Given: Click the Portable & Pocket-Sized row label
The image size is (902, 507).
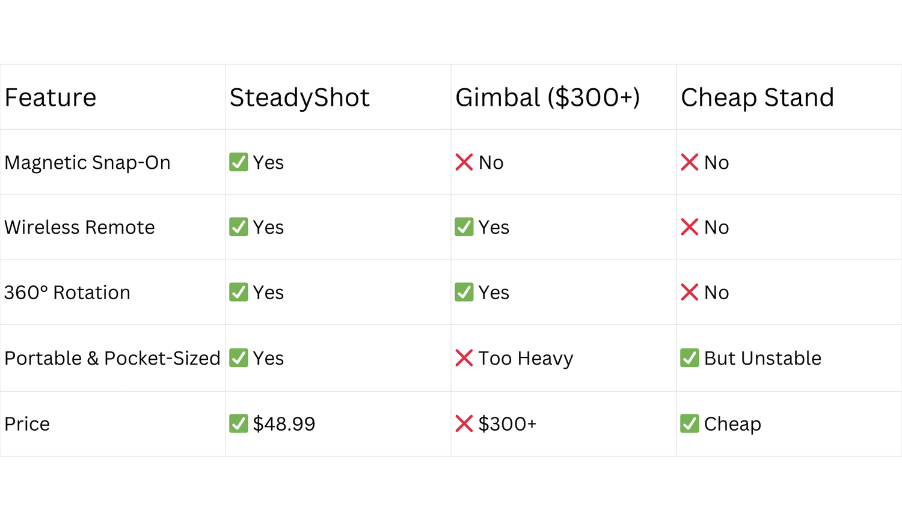Looking at the screenshot, I should click(x=112, y=358).
